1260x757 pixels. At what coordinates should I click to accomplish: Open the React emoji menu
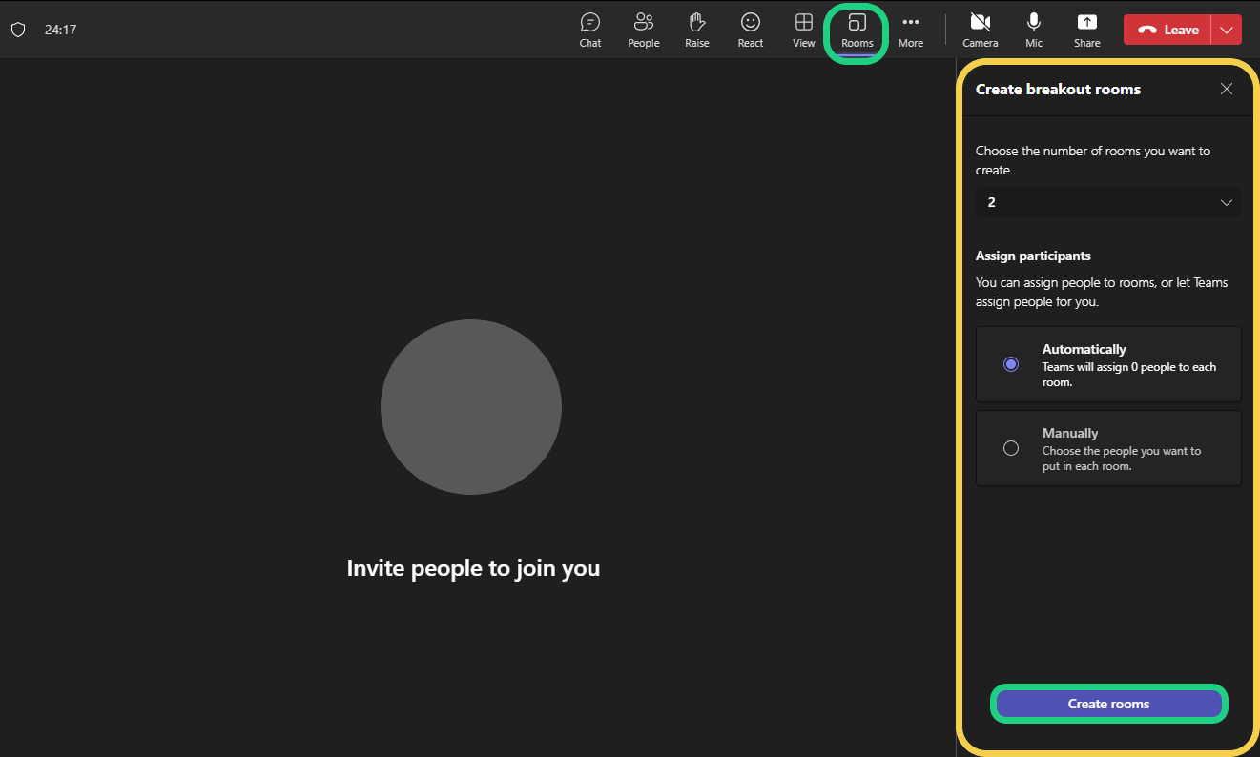click(x=751, y=30)
